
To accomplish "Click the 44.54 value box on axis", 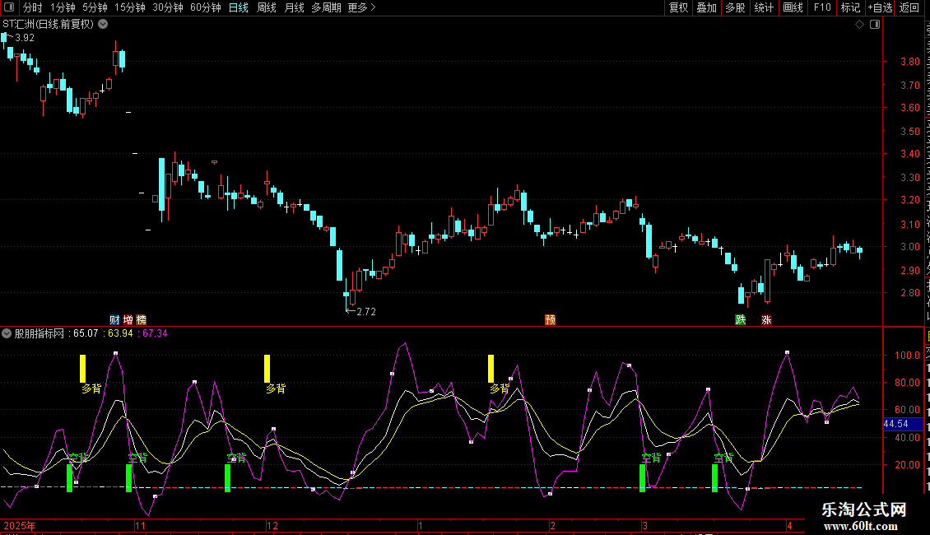I will pos(903,424).
